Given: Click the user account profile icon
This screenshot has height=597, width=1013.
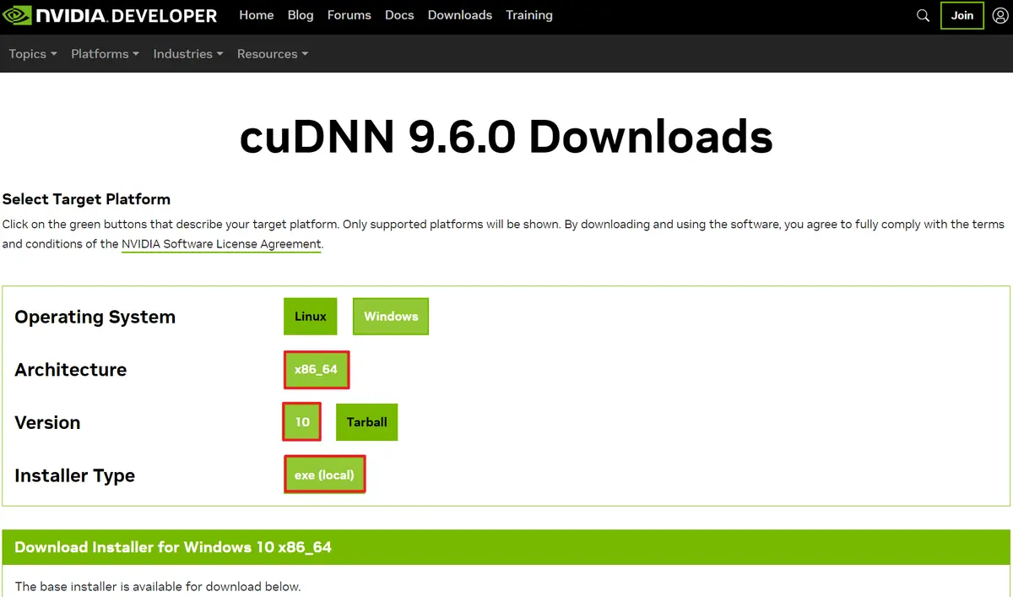Looking at the screenshot, I should pyautogui.click(x=999, y=15).
